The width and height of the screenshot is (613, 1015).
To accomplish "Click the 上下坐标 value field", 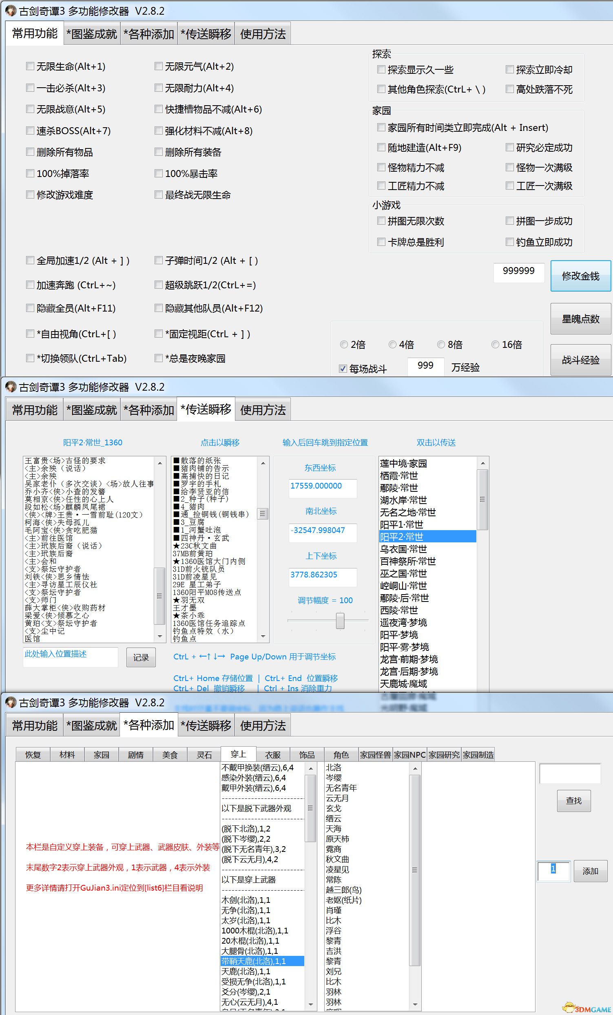I will pos(323,577).
